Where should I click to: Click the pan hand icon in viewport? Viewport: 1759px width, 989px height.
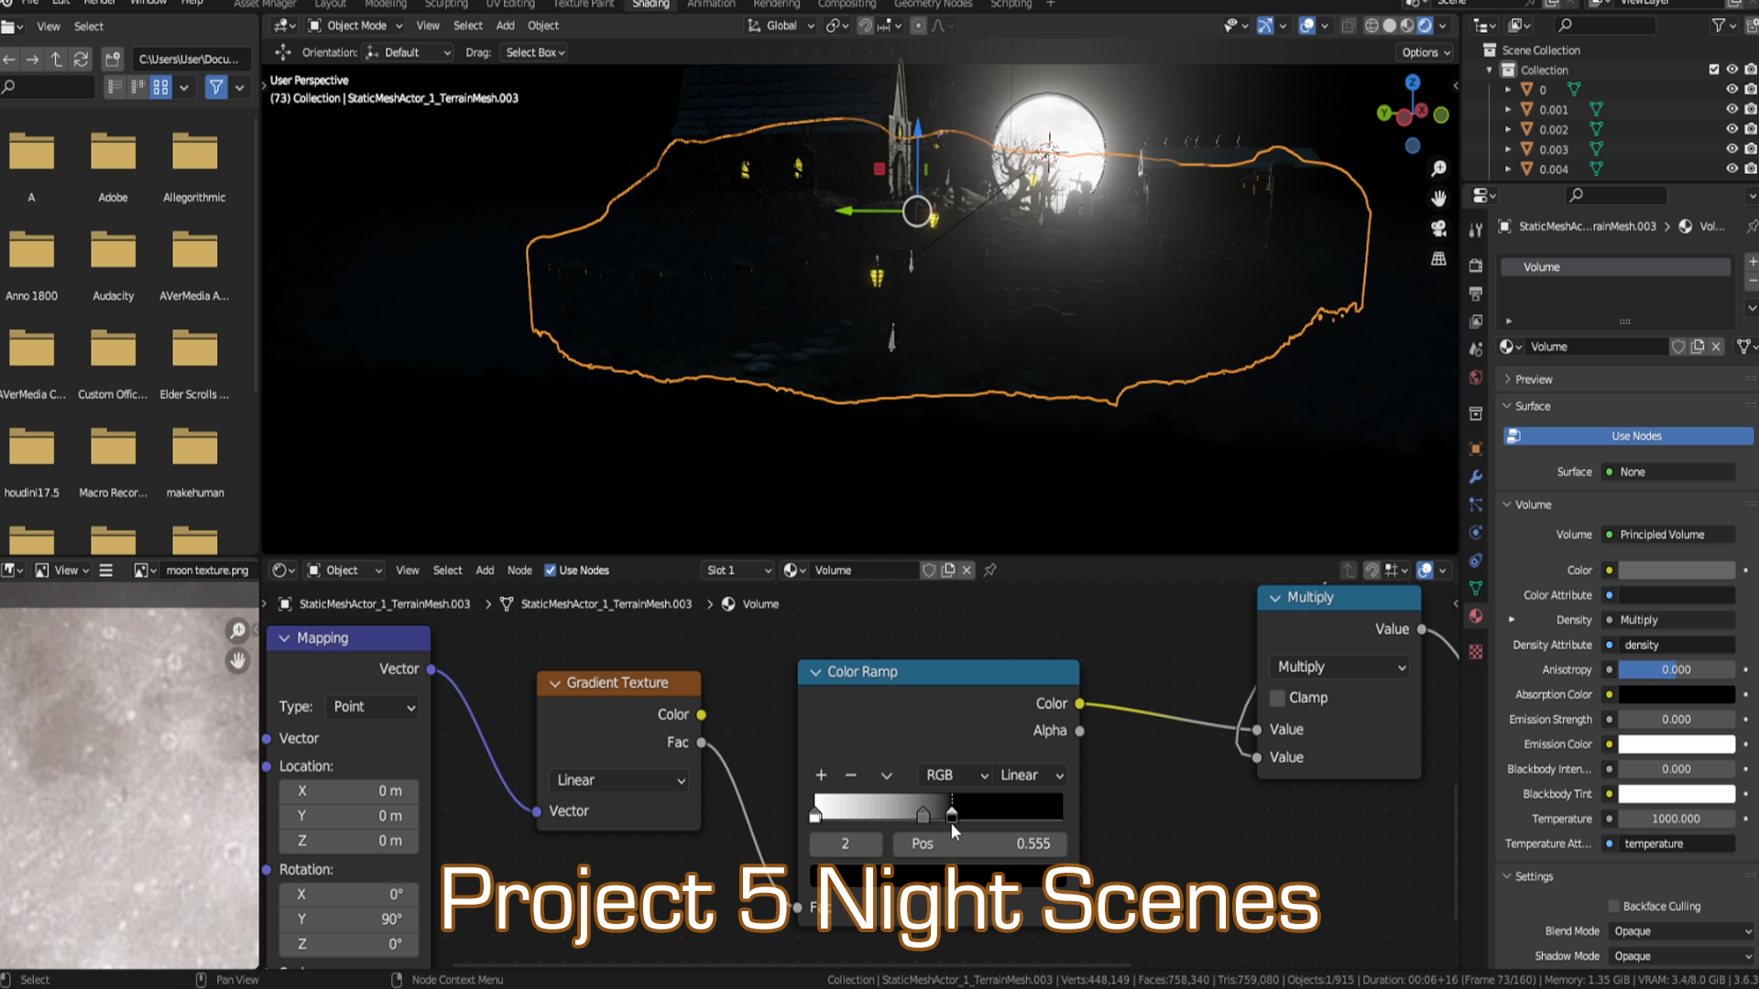pos(1438,199)
